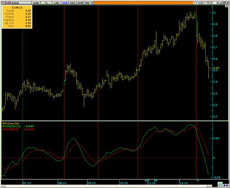Select the SYM toolbar item

click(x=80, y=3)
